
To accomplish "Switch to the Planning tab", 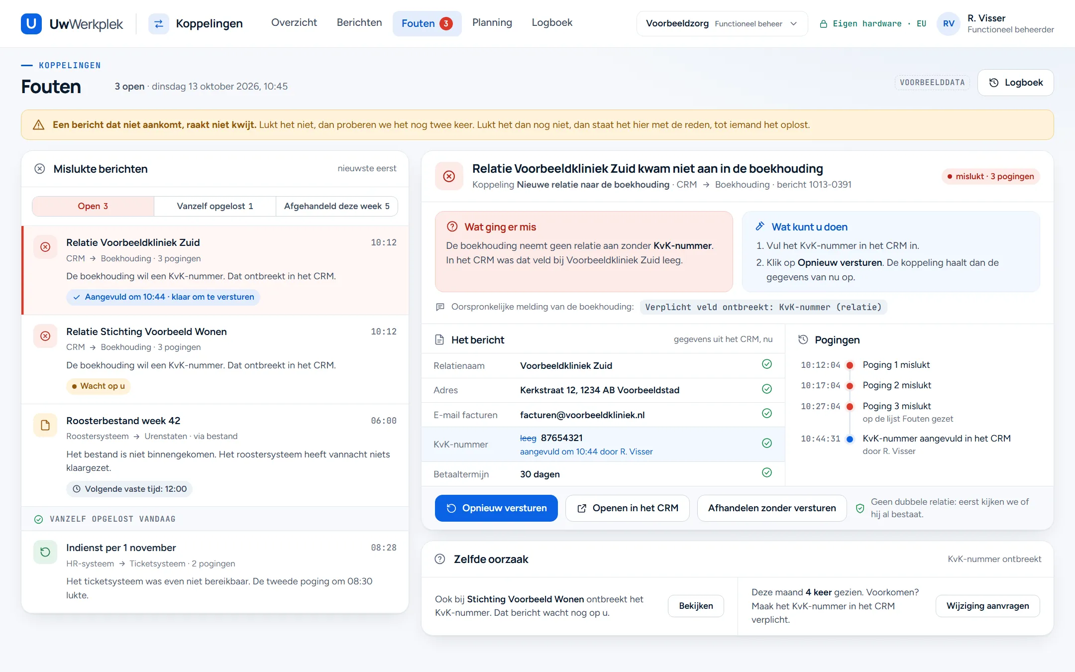I will [492, 22].
